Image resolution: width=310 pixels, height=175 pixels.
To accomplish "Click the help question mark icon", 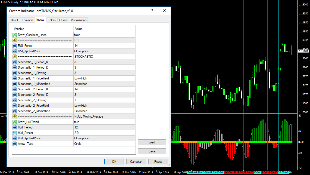I will pyautogui.click(x=152, y=11).
